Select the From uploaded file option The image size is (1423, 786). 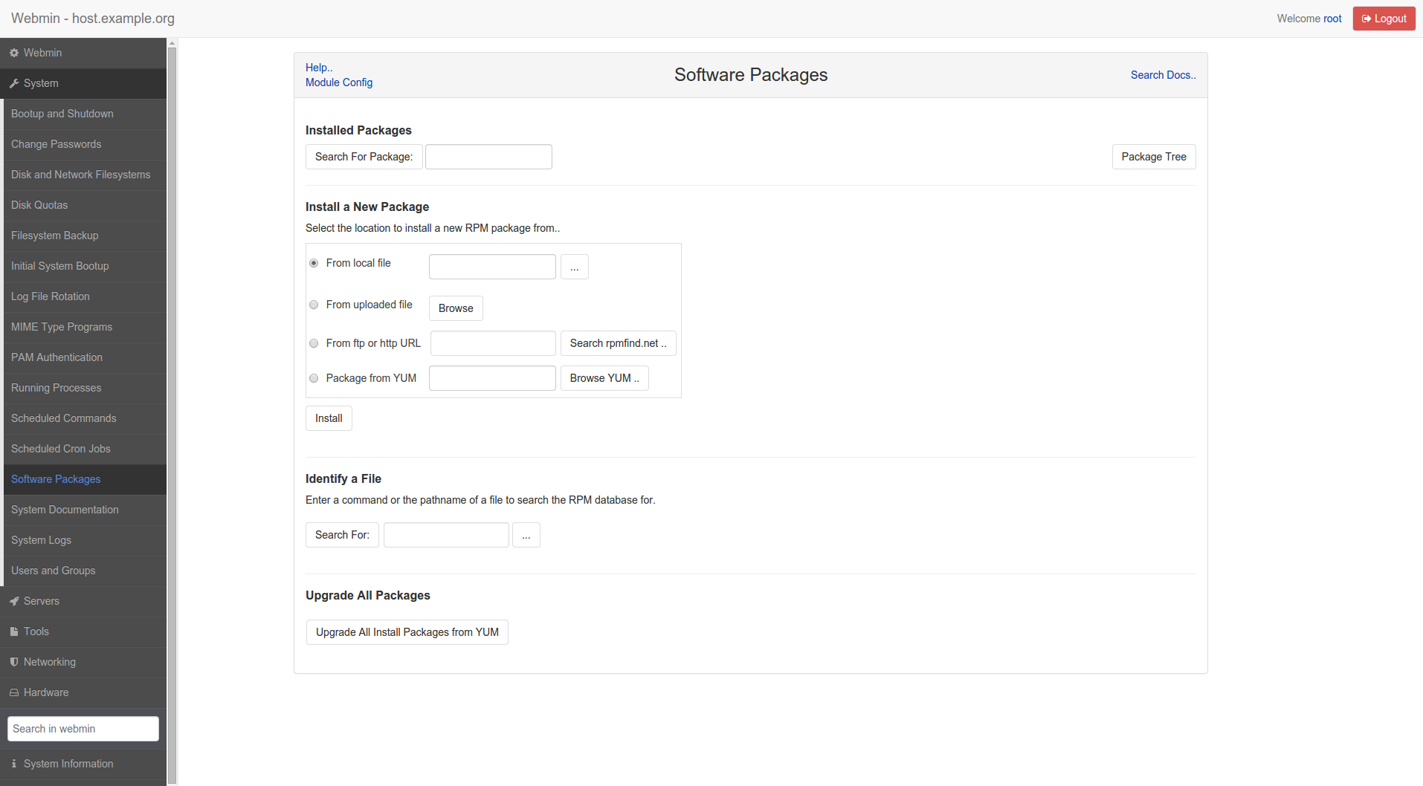tap(314, 305)
